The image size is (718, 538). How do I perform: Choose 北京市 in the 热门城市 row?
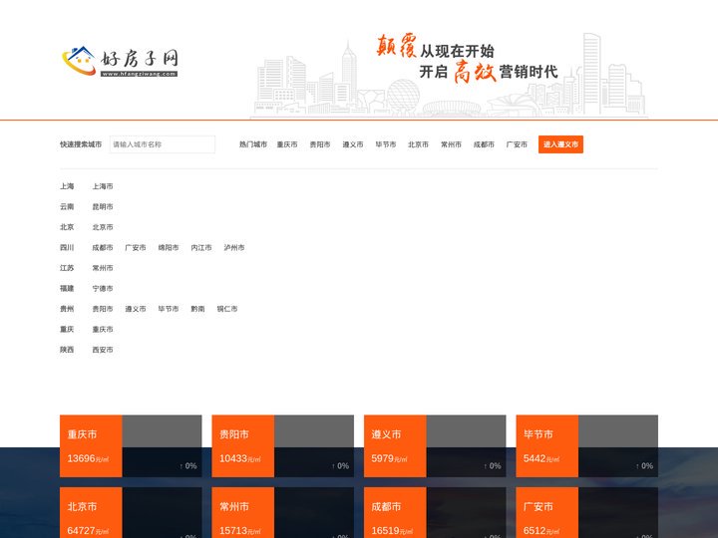pyautogui.click(x=418, y=144)
